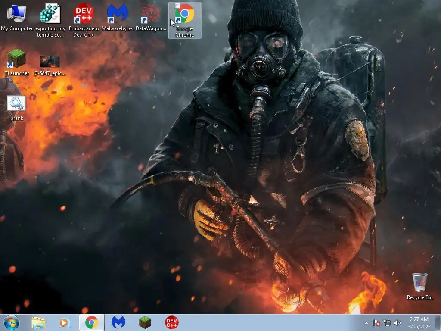
Task: Open the Recycle Bin
Action: [x=419, y=286]
